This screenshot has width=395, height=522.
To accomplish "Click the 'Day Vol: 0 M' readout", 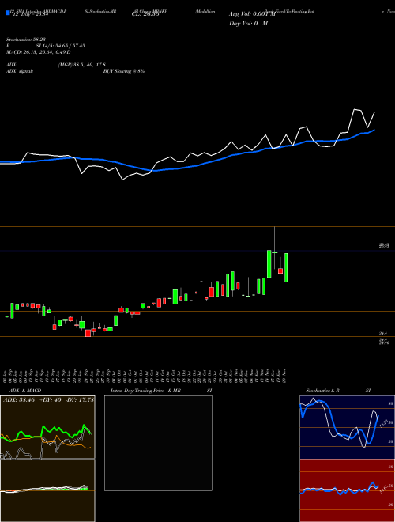I will (x=249, y=24).
